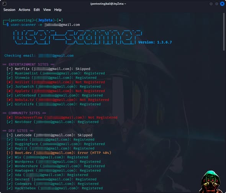The width and height of the screenshot is (226, 193).
Task: Open the View menu
Action: click(x=47, y=10)
